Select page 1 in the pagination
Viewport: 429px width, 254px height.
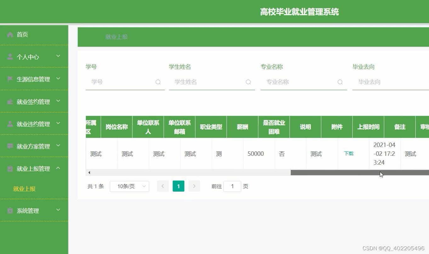[x=178, y=186]
